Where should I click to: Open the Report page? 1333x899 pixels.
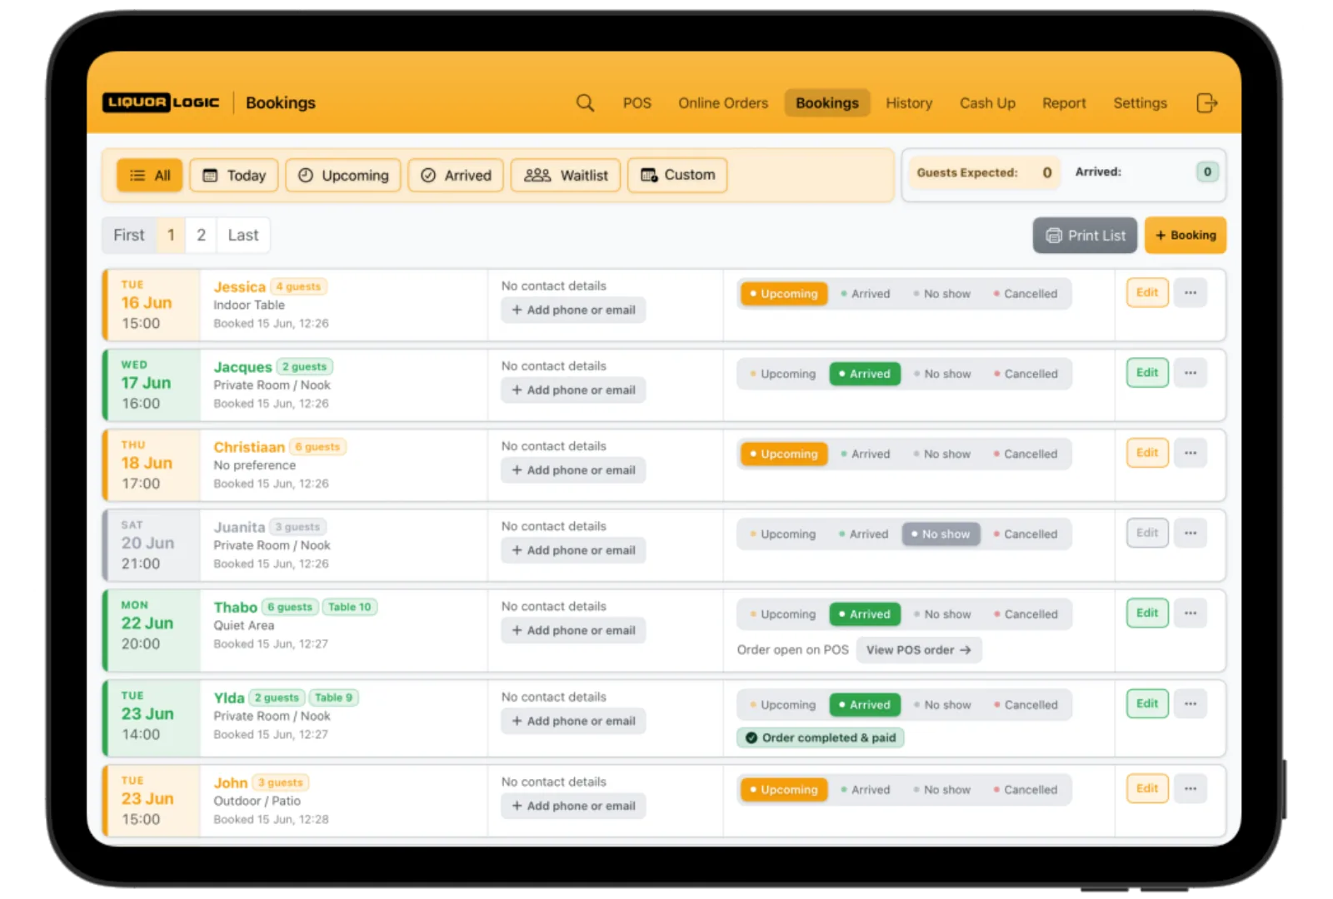point(1064,103)
